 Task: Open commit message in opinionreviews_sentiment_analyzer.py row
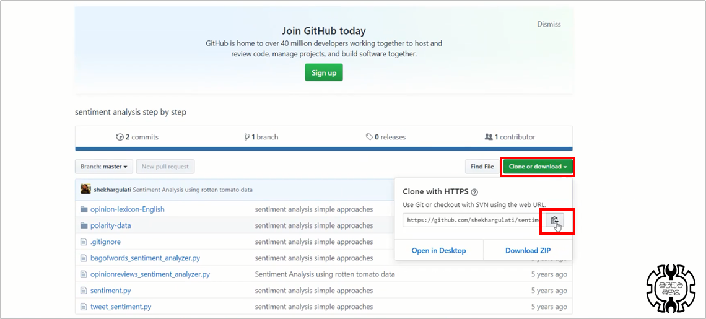pos(325,274)
